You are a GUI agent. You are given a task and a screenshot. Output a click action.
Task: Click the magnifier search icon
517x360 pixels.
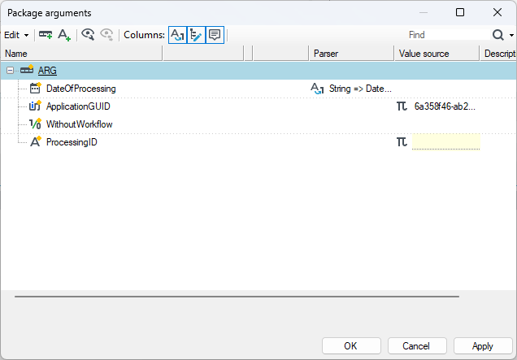[x=498, y=35]
